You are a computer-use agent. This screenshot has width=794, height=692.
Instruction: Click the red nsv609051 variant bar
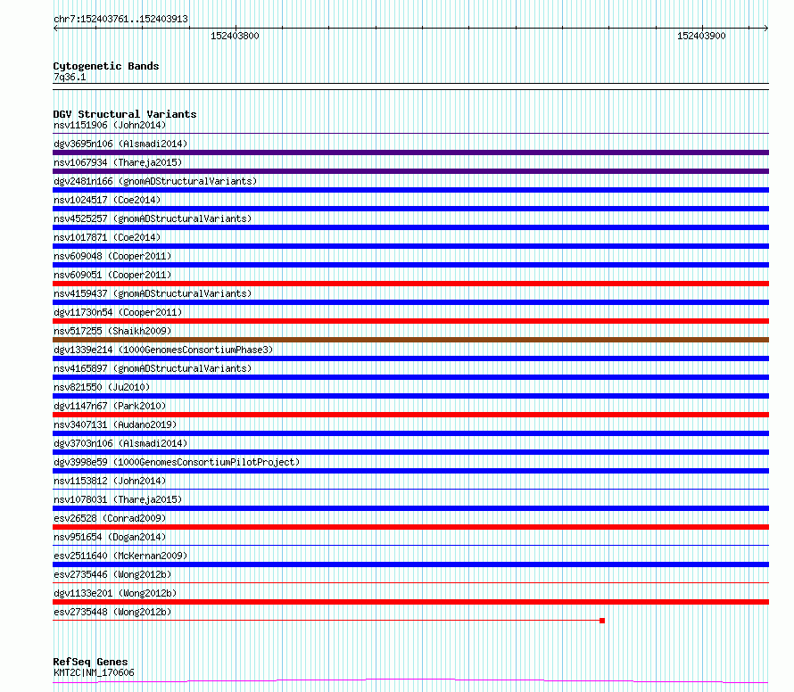click(410, 284)
